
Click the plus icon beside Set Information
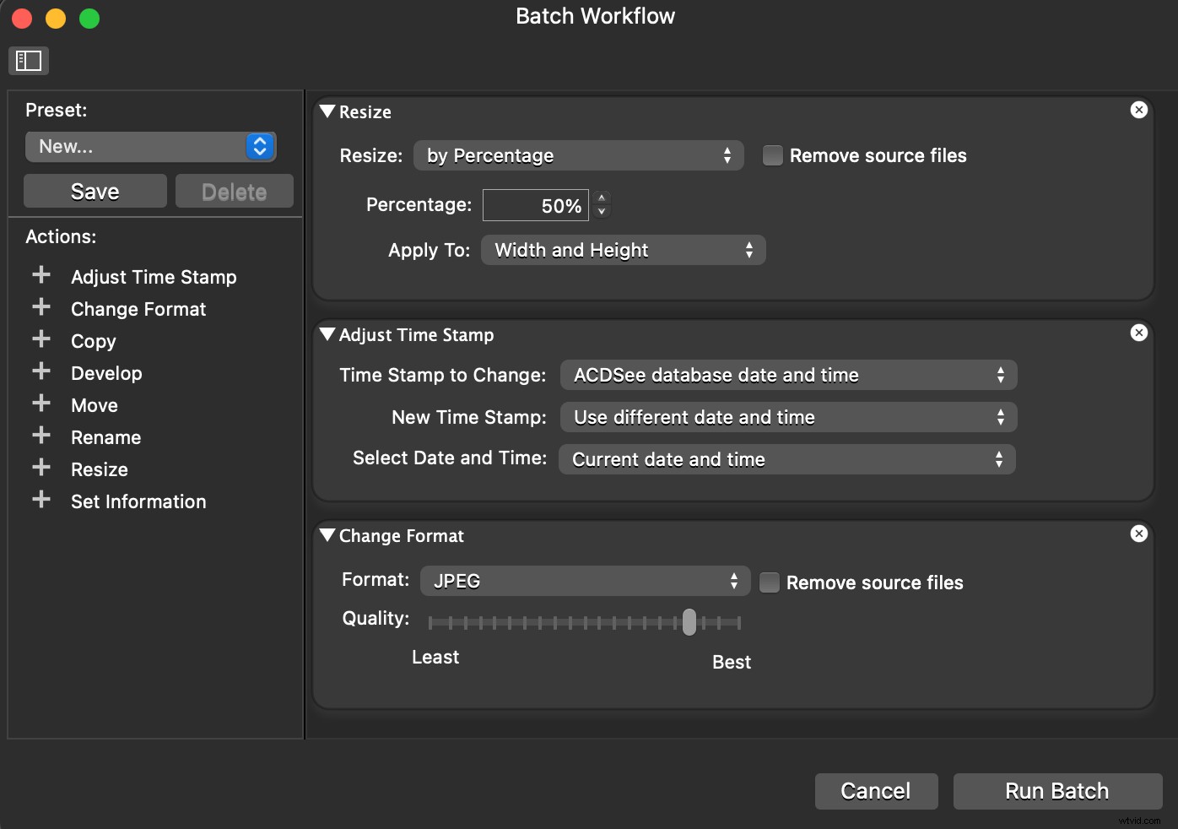click(41, 501)
